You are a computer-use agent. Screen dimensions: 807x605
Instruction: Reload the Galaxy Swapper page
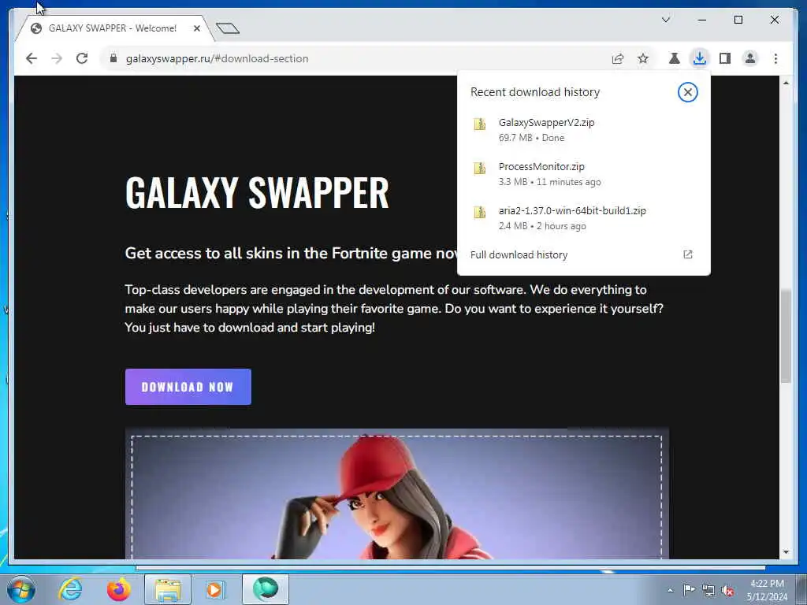click(82, 58)
